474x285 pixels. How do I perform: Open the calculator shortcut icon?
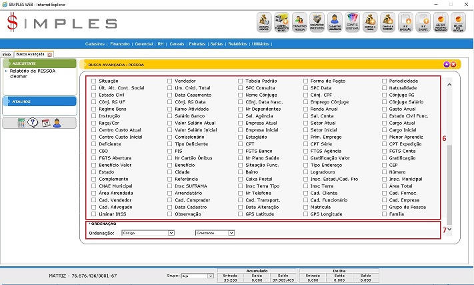pyautogui.click(x=22, y=123)
